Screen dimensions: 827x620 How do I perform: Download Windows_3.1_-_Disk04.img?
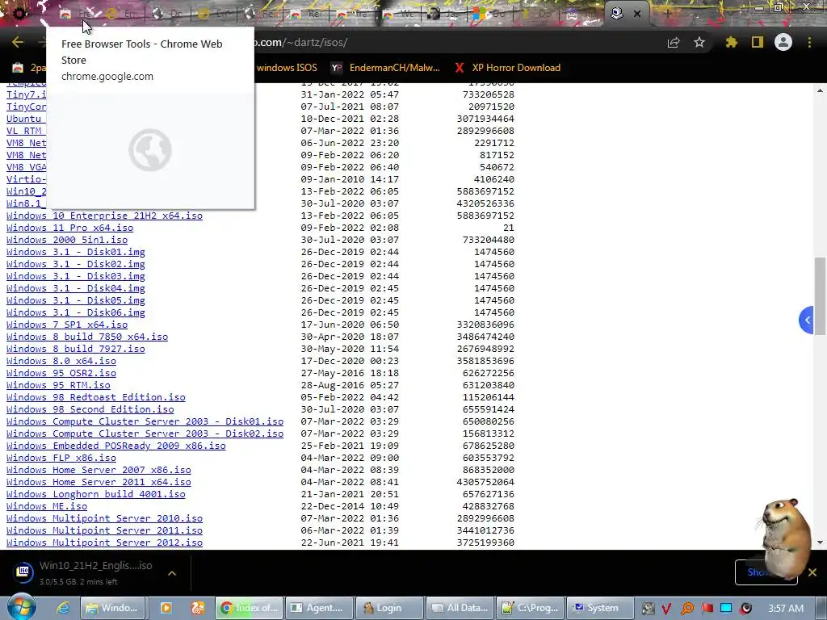75,288
